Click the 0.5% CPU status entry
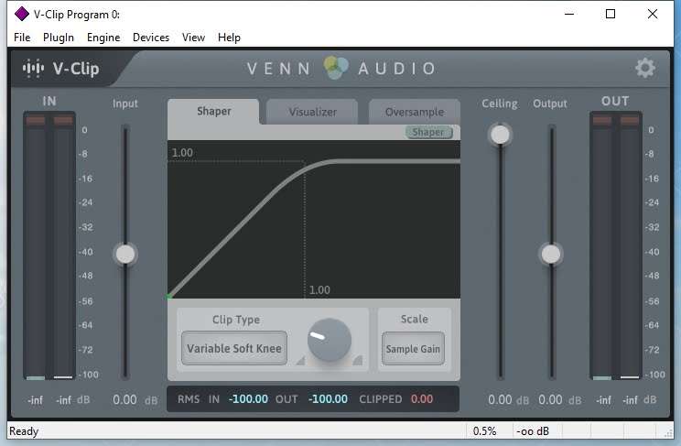Screen dimensions: 681x446 (485, 431)
